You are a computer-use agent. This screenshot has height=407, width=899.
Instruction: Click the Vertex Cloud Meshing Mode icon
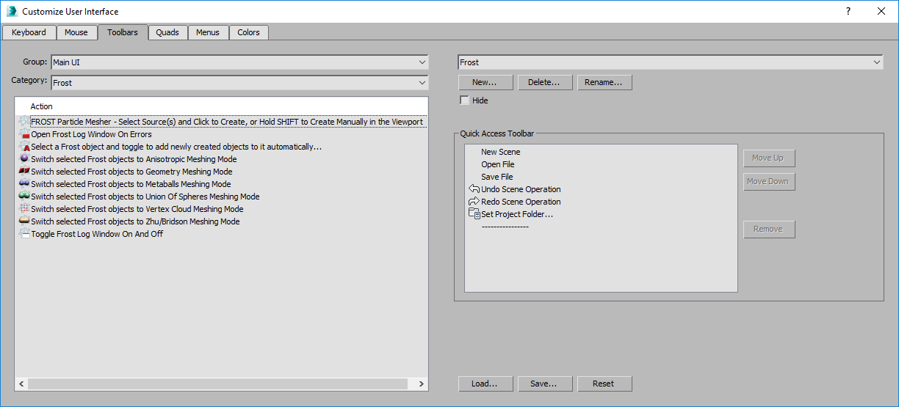(x=24, y=209)
